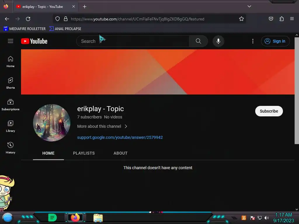Select the erikplay - Topic browser tab

[x=43, y=7]
